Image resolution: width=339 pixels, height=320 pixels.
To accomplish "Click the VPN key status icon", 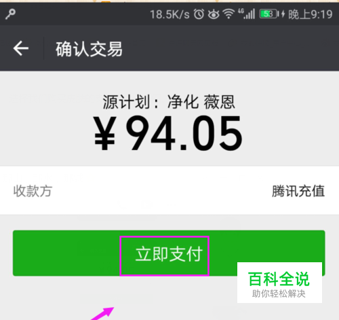I will 10,14.
